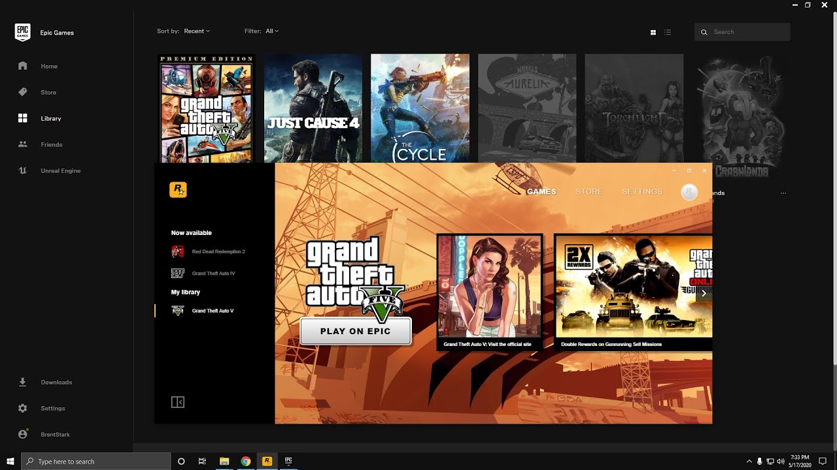Switch library to grid view
This screenshot has width=837, height=470.
coord(653,32)
